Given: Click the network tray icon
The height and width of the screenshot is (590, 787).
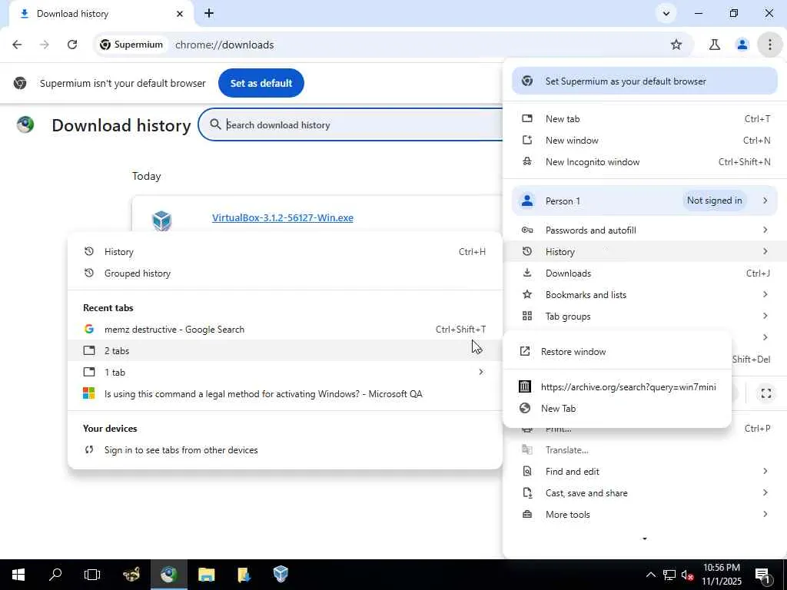Looking at the screenshot, I should 669,575.
